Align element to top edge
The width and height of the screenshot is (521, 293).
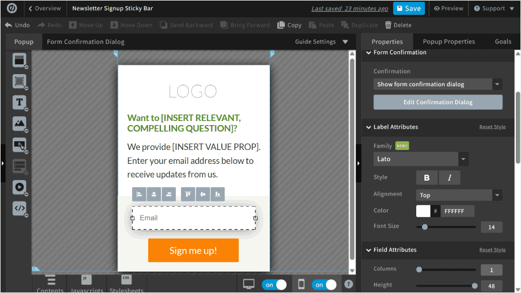pos(188,195)
